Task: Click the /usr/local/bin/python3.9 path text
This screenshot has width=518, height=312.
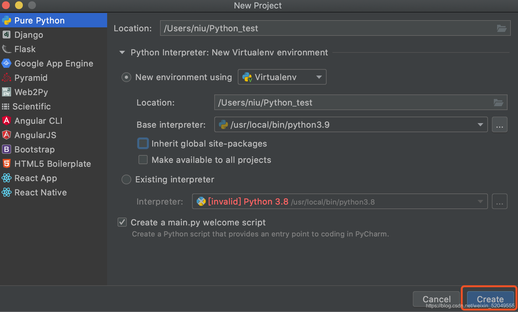Action: click(x=280, y=125)
